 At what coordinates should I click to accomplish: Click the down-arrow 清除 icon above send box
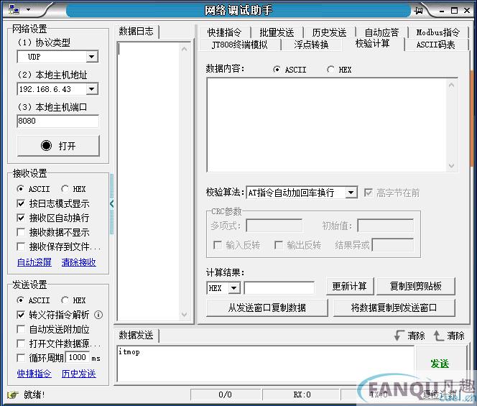point(399,336)
